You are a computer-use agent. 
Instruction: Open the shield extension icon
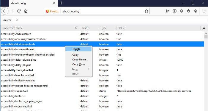click(x=182, y=11)
